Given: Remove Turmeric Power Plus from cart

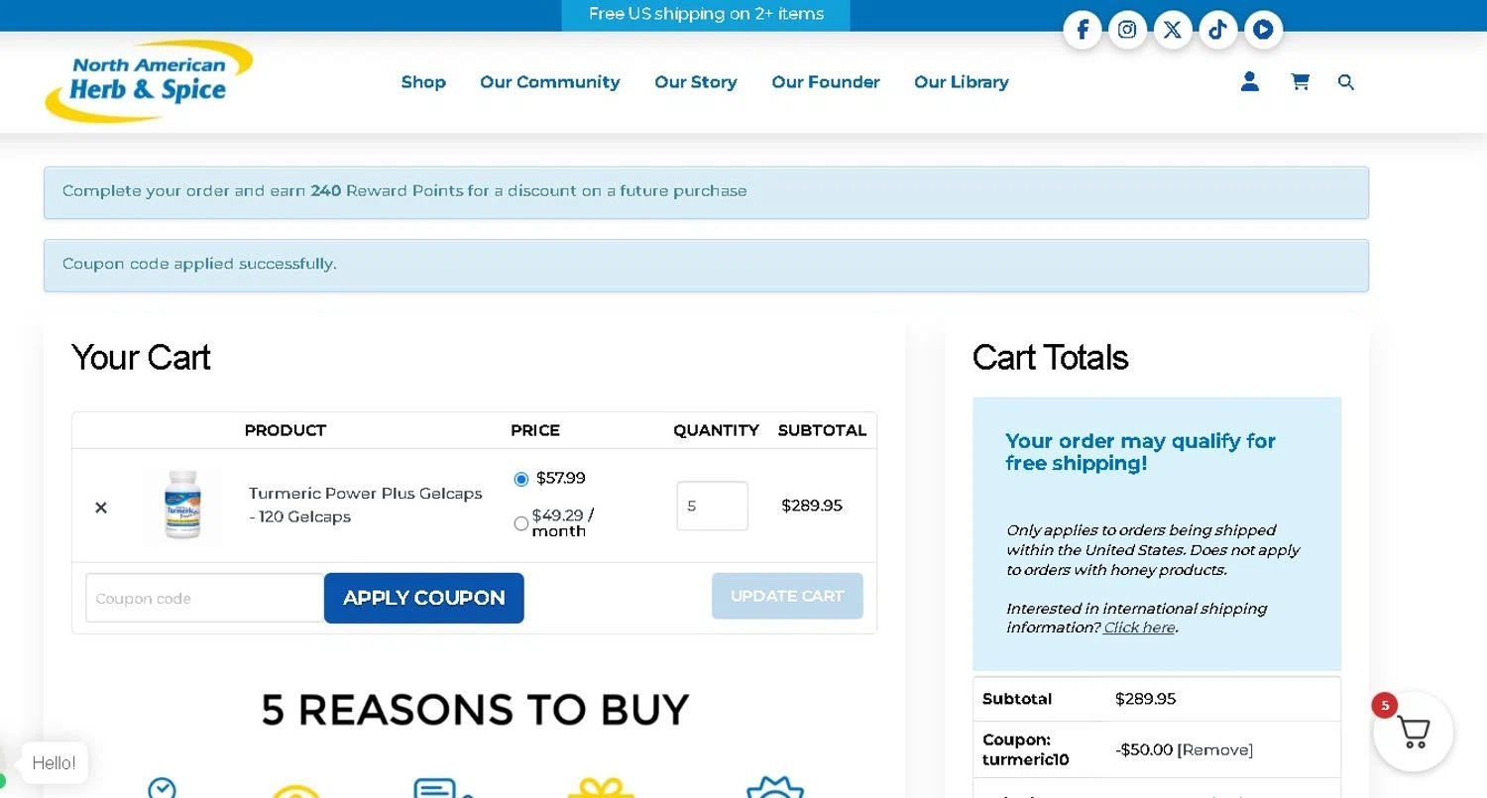Looking at the screenshot, I should [101, 508].
